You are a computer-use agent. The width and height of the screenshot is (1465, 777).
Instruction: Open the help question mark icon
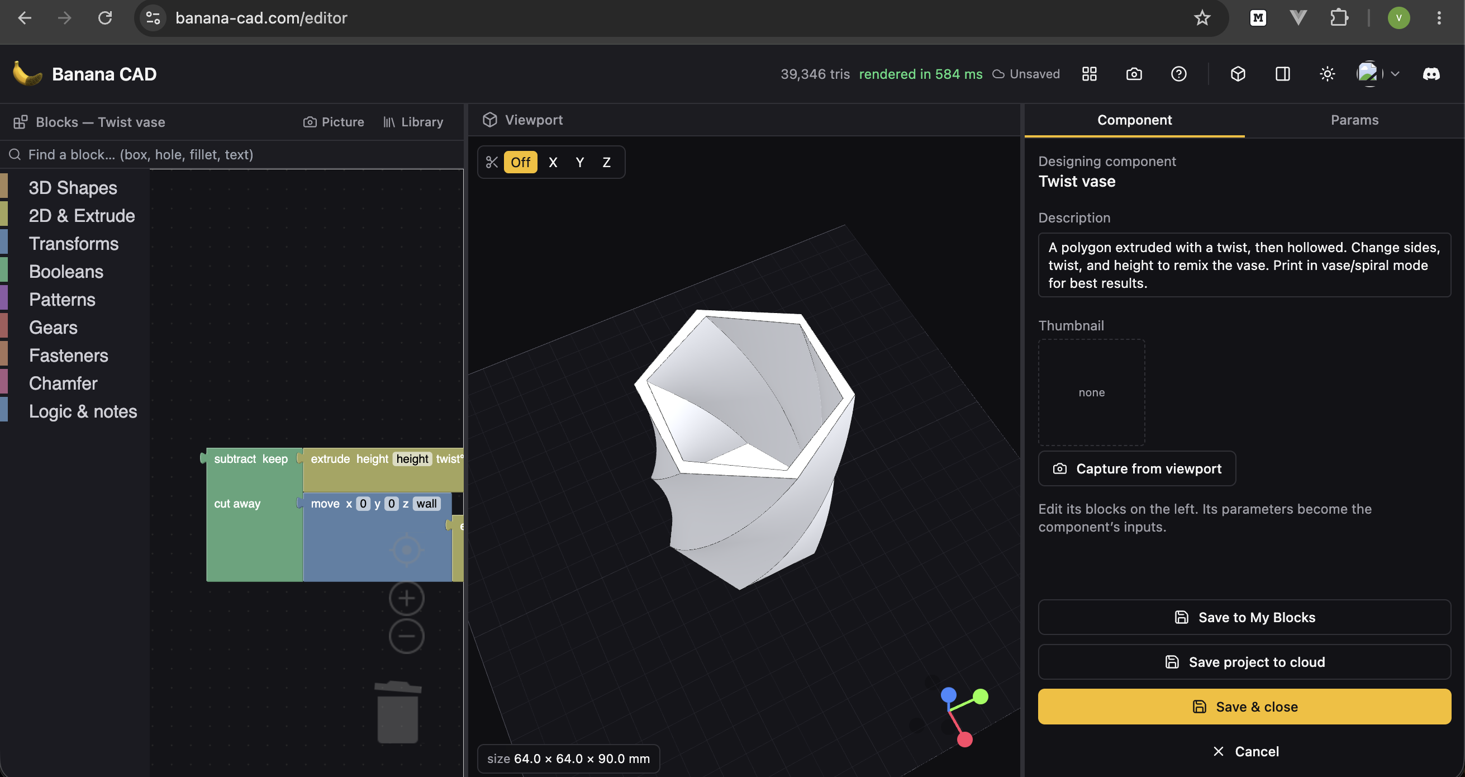pos(1178,74)
